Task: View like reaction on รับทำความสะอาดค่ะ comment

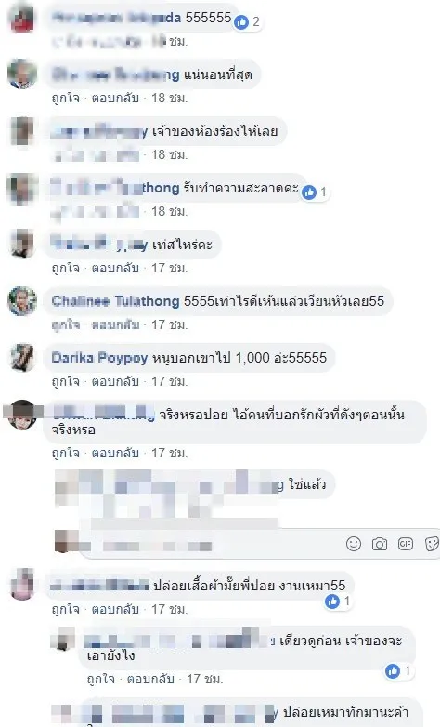Action: 315,192
